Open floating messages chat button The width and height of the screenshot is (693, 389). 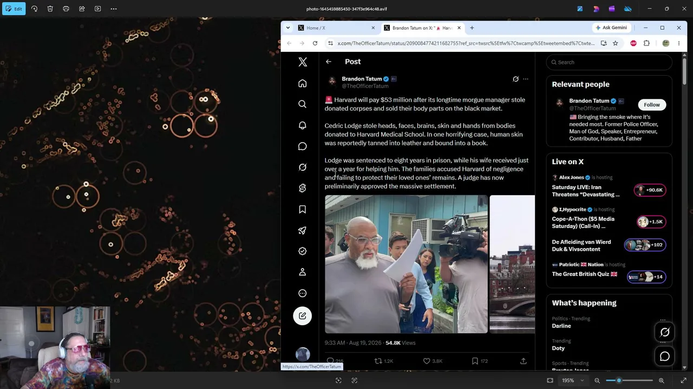pyautogui.click(x=665, y=357)
